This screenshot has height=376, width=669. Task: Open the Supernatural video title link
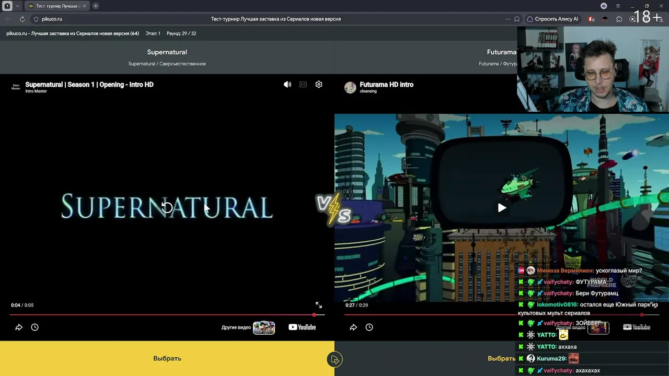tap(89, 85)
